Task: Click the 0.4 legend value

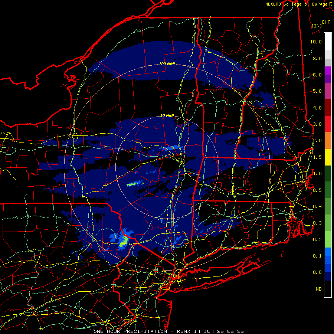Action: click(x=317, y=206)
